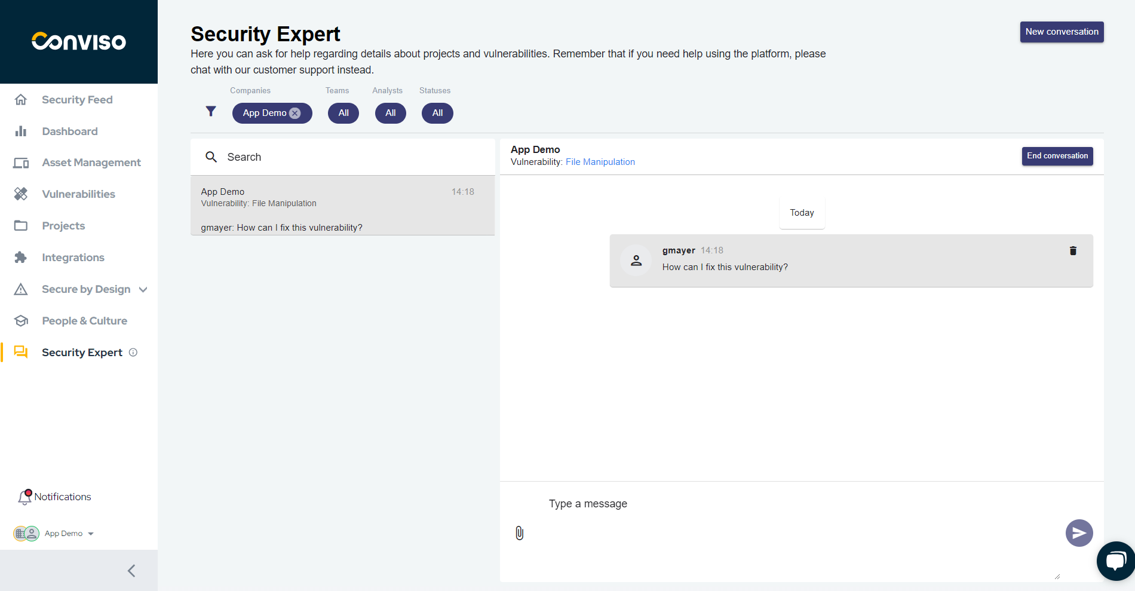Click End conversation button
Viewport: 1135px width, 591px height.
[x=1057, y=156]
